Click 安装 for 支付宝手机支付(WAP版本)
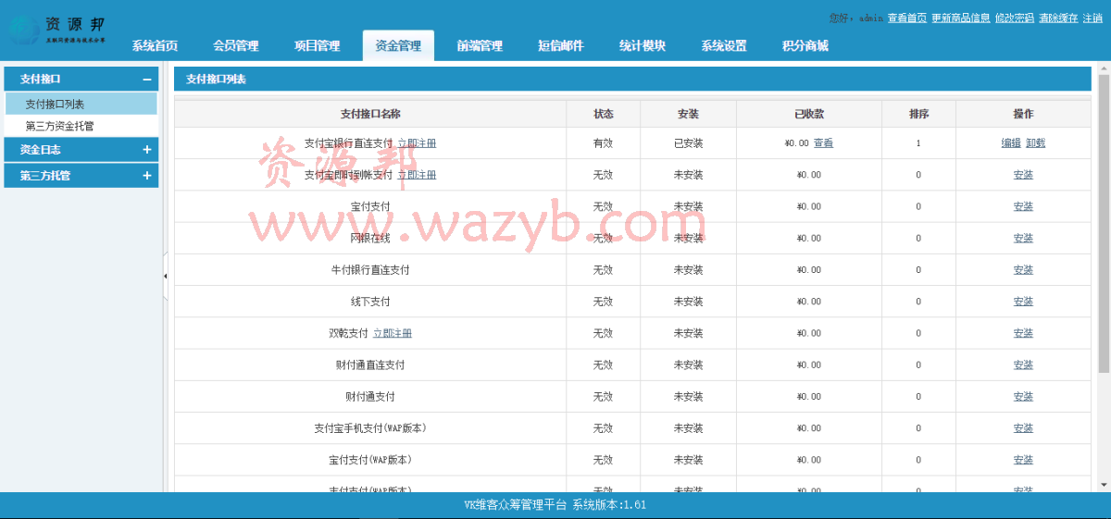1111x519 pixels. [1023, 428]
